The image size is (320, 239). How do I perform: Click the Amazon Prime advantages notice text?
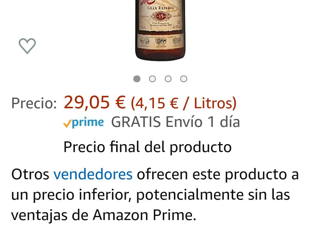[x=155, y=195]
